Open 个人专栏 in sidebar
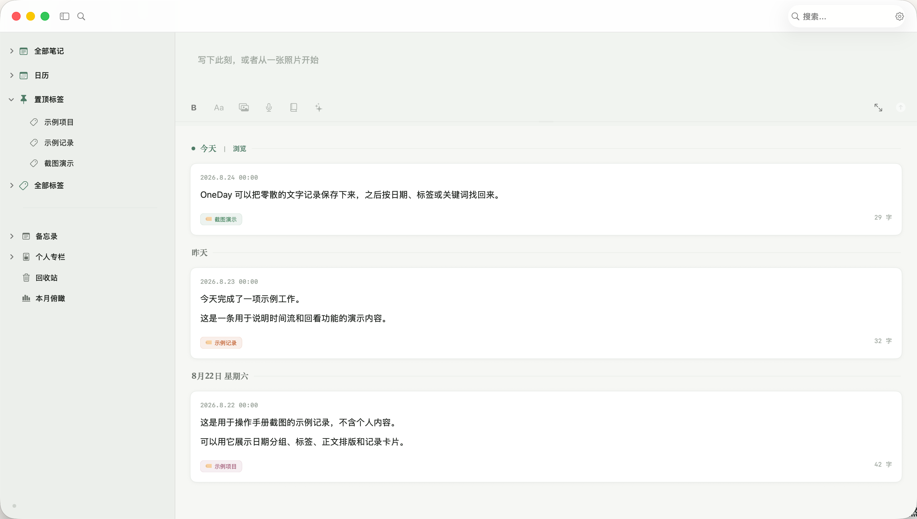The image size is (917, 519). point(50,257)
